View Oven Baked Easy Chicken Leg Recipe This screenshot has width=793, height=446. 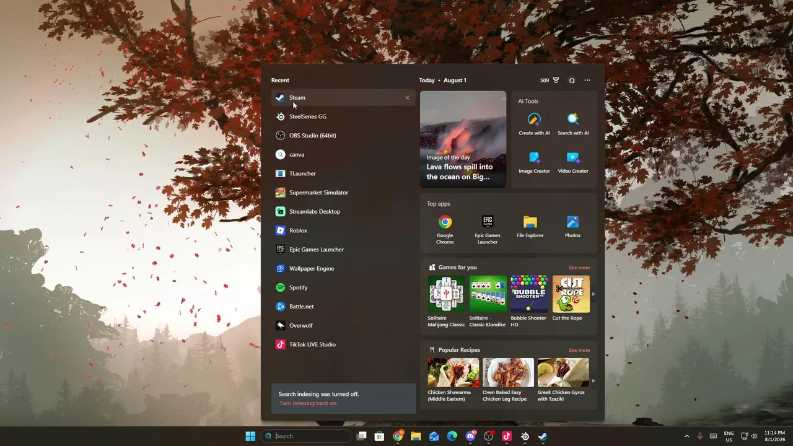tap(508, 380)
